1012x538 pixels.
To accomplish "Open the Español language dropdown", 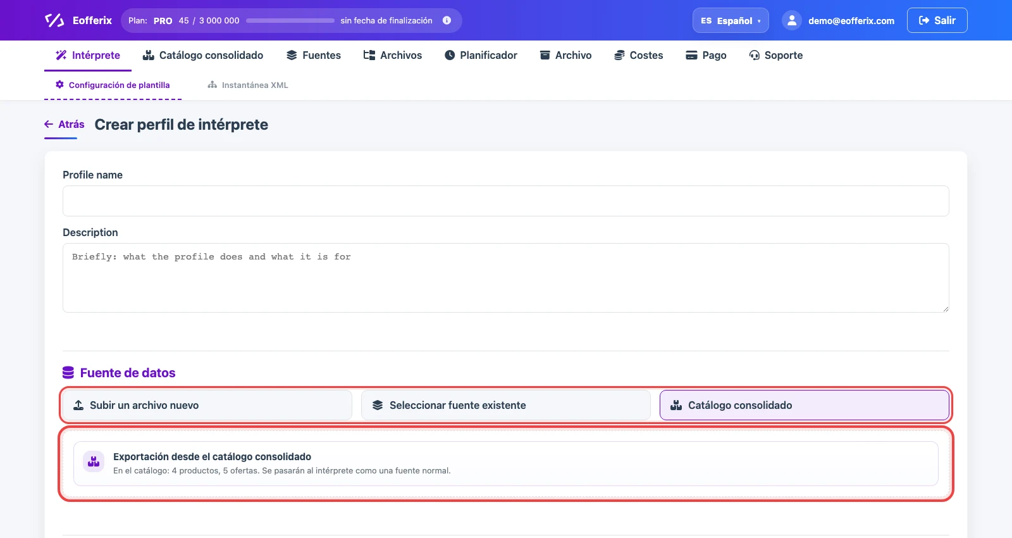I will tap(731, 20).
